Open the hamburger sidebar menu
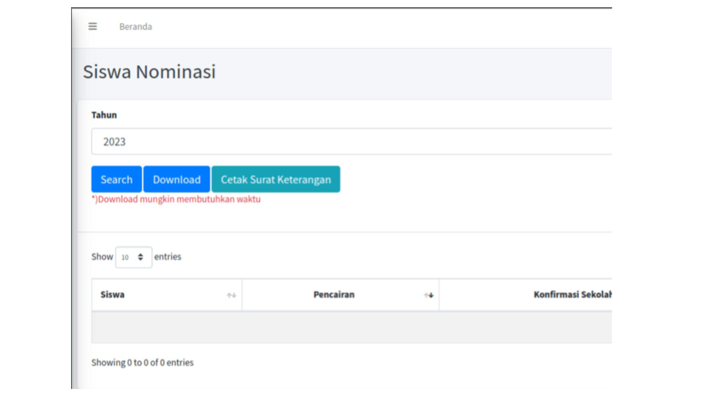Screen dimensions: 703x395 93,26
